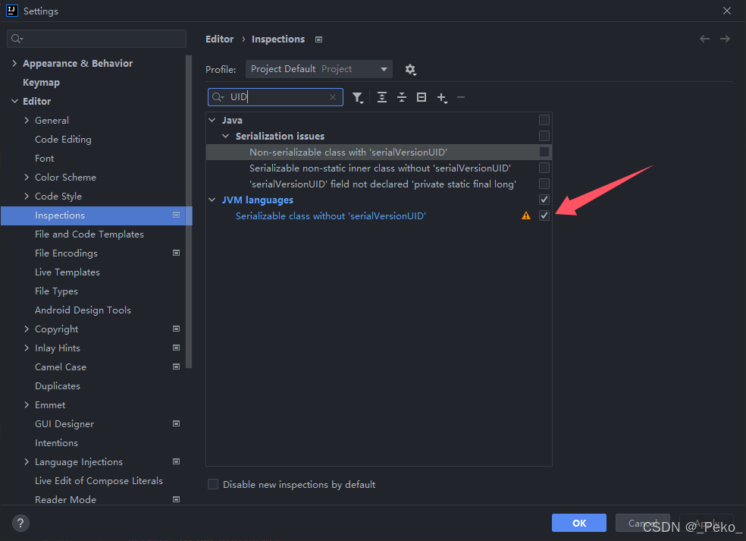Clear the UID search text with X
The width and height of the screenshot is (746, 541).
333,97
